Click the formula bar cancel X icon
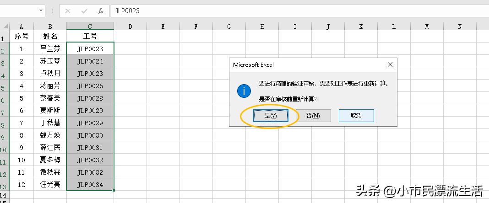 coord(67,11)
